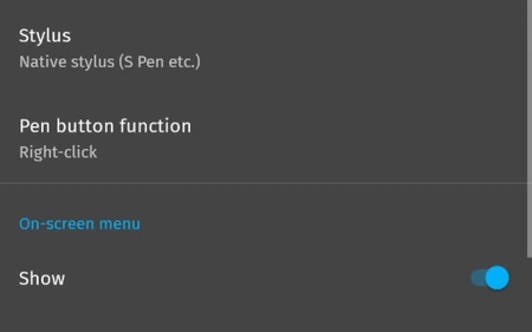This screenshot has width=532, height=332.
Task: Select the Native stylus subtitle under Stylus
Action: 110,62
